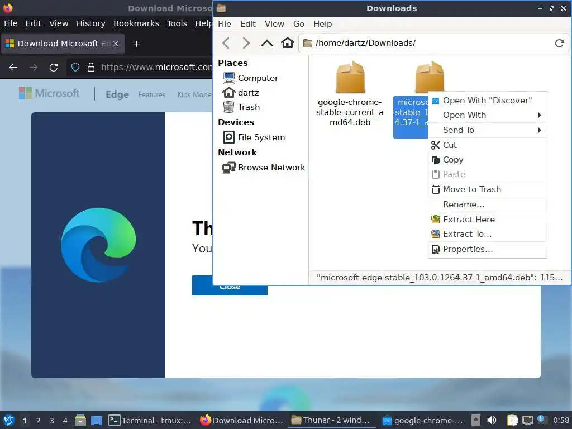
Task: Open Thunar View menu
Action: (x=274, y=24)
